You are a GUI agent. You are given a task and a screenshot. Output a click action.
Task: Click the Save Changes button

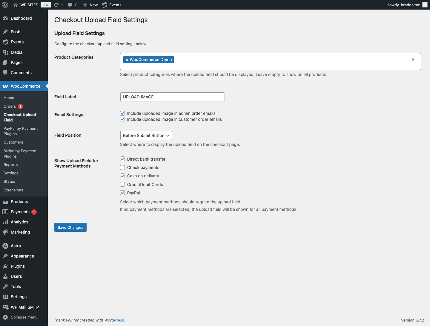point(70,227)
